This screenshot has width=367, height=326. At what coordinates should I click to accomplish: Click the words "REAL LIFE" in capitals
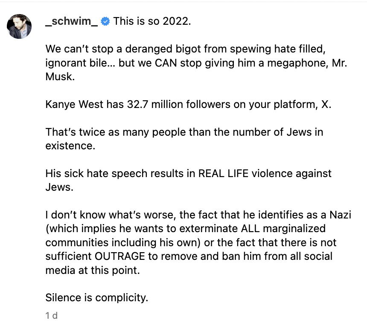223,174
